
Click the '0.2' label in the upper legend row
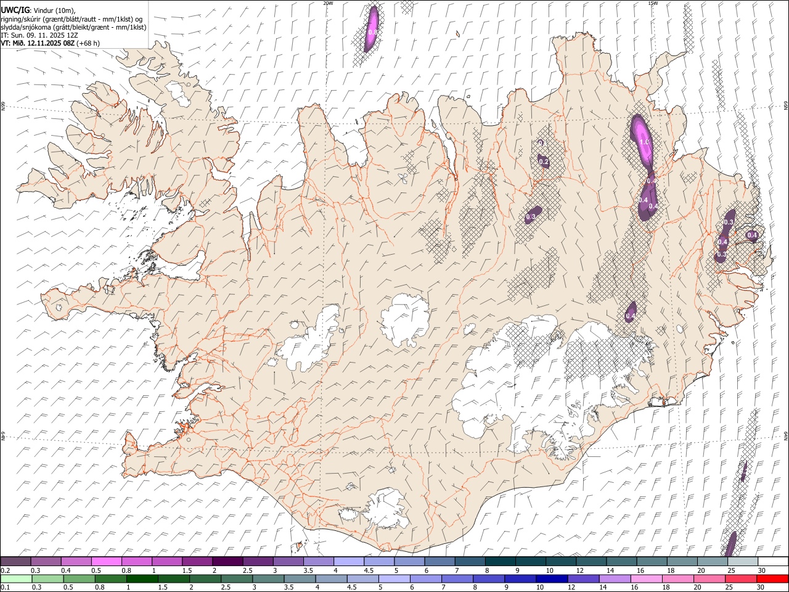[5, 570]
